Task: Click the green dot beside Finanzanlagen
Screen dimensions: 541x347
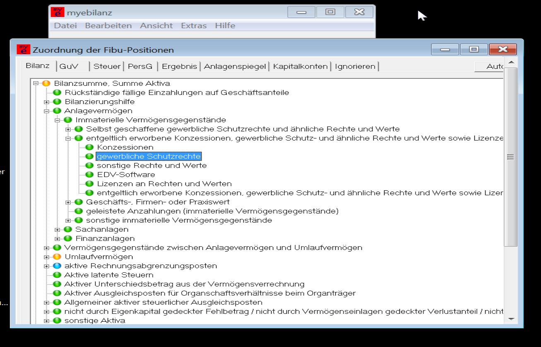Action: pyautogui.click(x=68, y=238)
